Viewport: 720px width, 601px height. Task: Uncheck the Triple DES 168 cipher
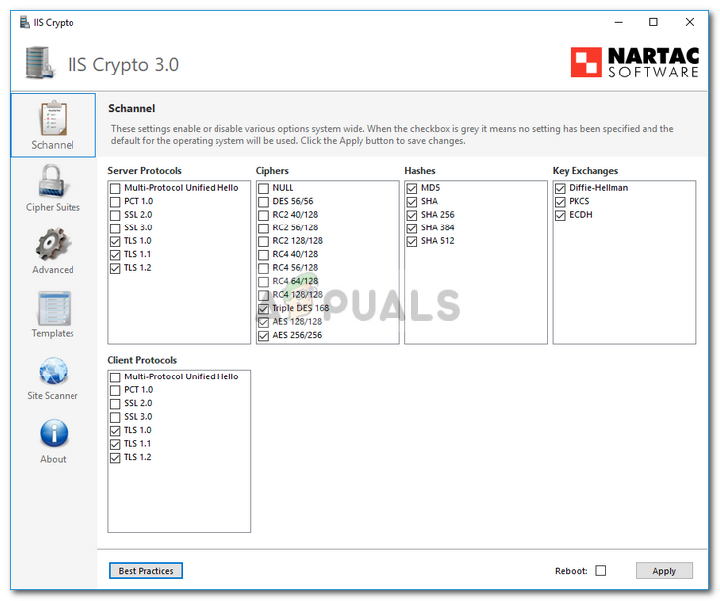coord(263,308)
